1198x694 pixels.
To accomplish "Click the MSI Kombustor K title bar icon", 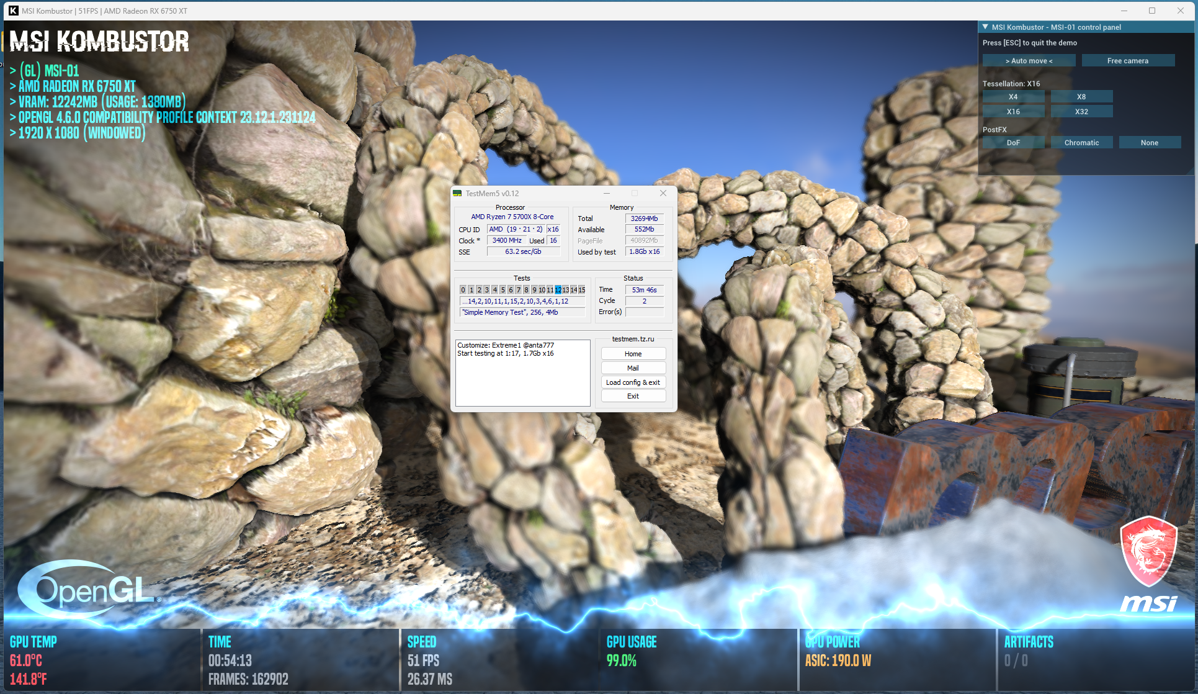I will pos(13,11).
